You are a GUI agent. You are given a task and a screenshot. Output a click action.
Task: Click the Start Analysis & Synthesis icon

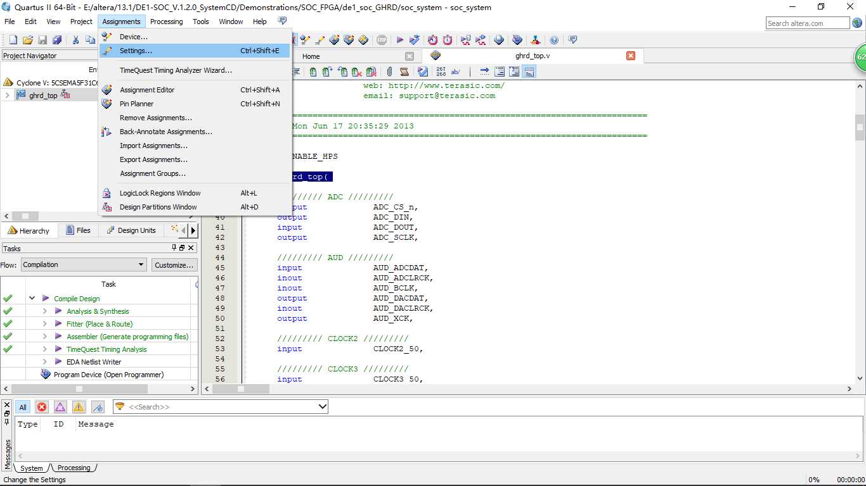pyautogui.click(x=414, y=40)
